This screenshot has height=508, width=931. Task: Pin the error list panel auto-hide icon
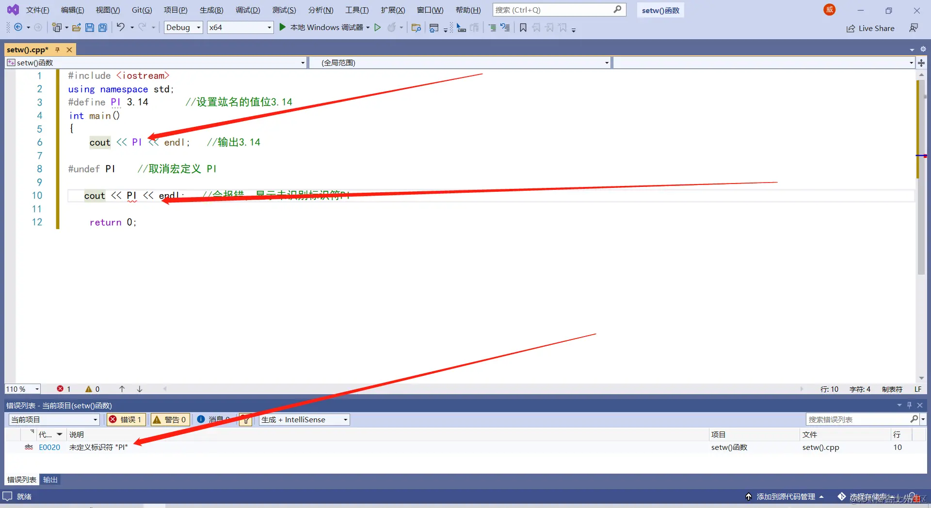(x=910, y=405)
